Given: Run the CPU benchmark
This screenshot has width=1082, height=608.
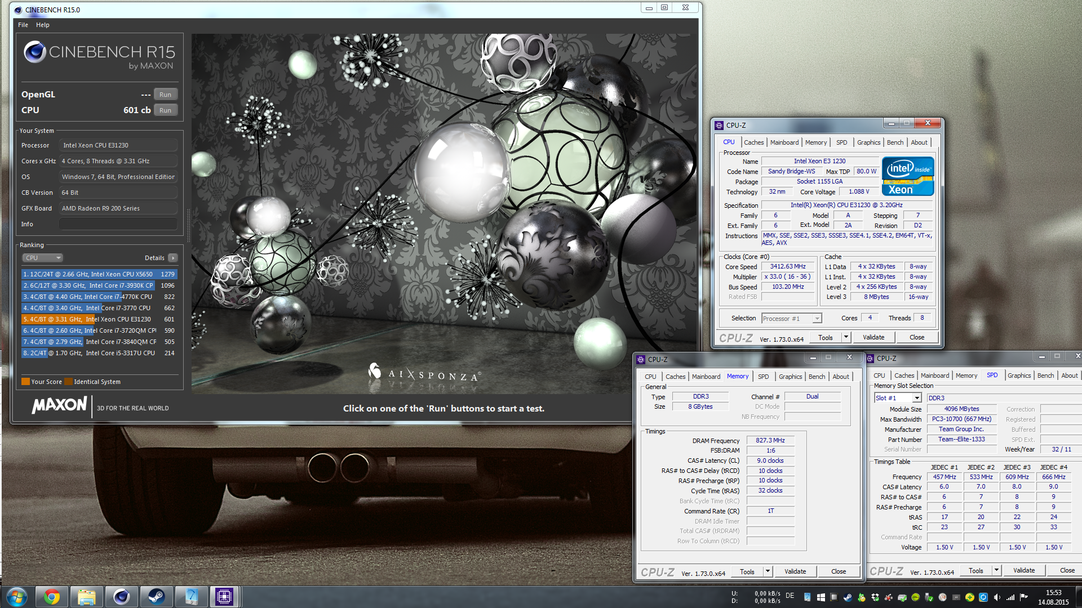Looking at the screenshot, I should click(165, 110).
